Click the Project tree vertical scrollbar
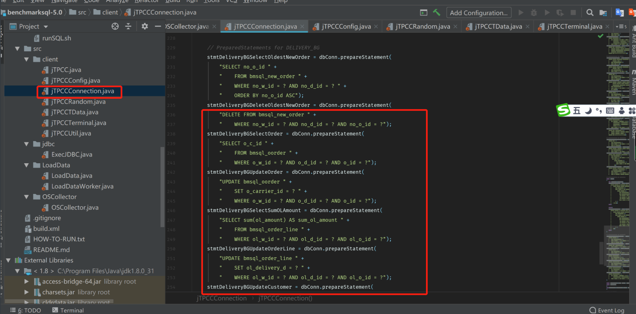The height and width of the screenshot is (314, 636). pos(162,187)
